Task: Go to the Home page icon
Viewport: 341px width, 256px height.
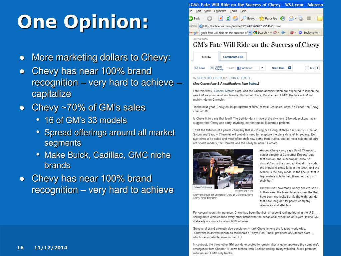Action: coord(235,19)
